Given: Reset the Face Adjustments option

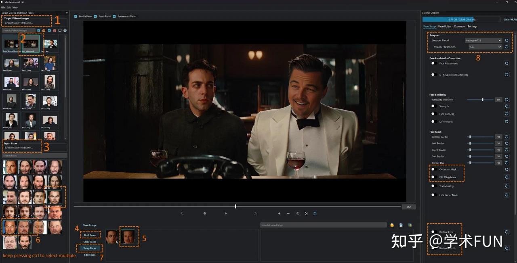Looking at the screenshot, I should (506, 63).
